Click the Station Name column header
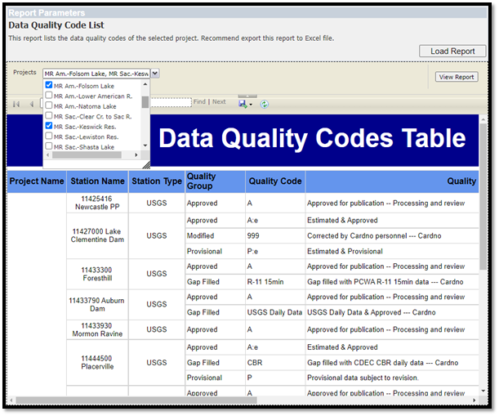This screenshot has height=416, width=499. point(97,181)
